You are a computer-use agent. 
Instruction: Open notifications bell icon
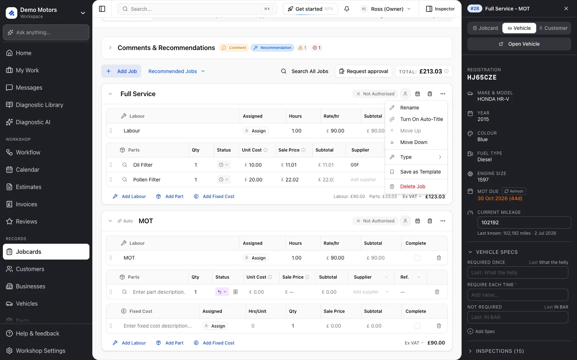(347, 9)
